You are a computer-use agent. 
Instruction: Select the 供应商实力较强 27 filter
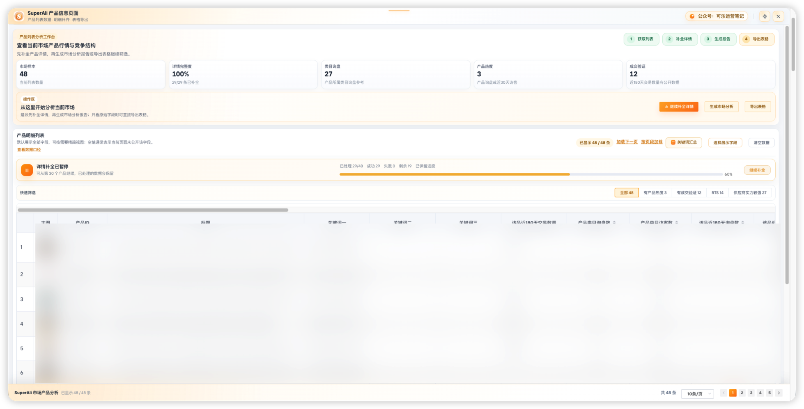pos(750,193)
